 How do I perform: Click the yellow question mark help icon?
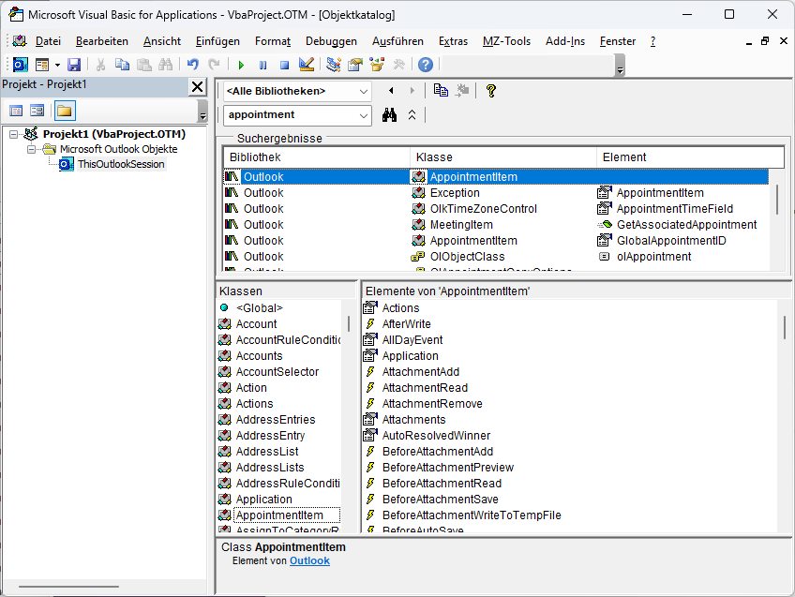pyautogui.click(x=490, y=91)
